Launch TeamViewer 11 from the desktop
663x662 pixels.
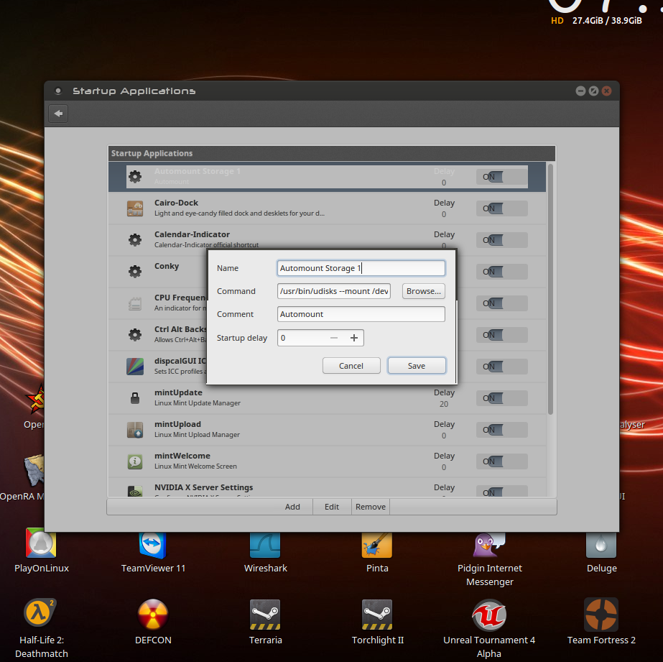tap(153, 544)
